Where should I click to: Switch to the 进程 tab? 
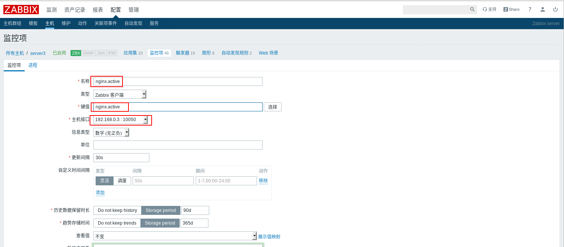pos(33,65)
